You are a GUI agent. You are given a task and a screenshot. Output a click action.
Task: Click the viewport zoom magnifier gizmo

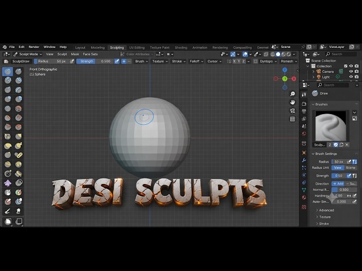pyautogui.click(x=292, y=94)
